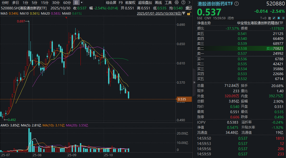Click the help question-mark icon

(x=183, y=2)
